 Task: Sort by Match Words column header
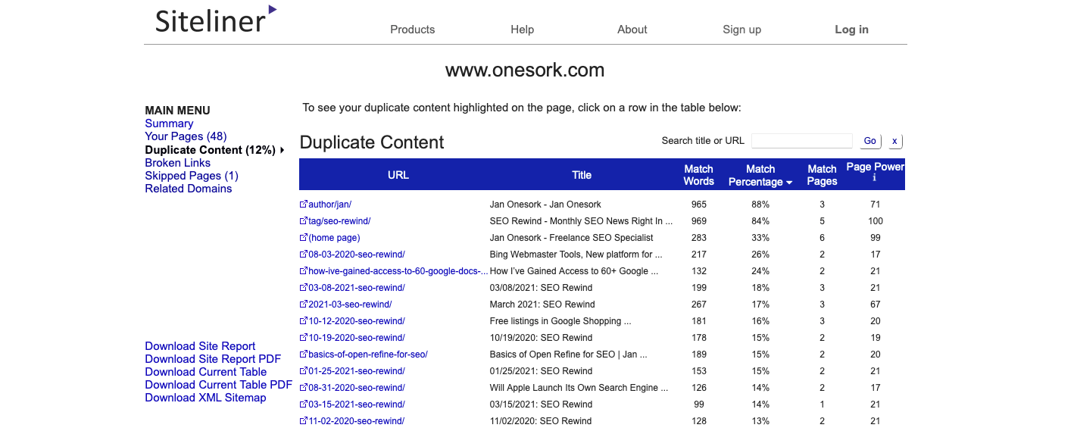click(x=699, y=175)
